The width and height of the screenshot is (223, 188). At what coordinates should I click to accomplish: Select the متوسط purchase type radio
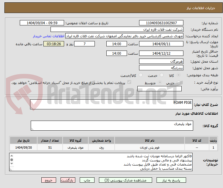coord(160,82)
